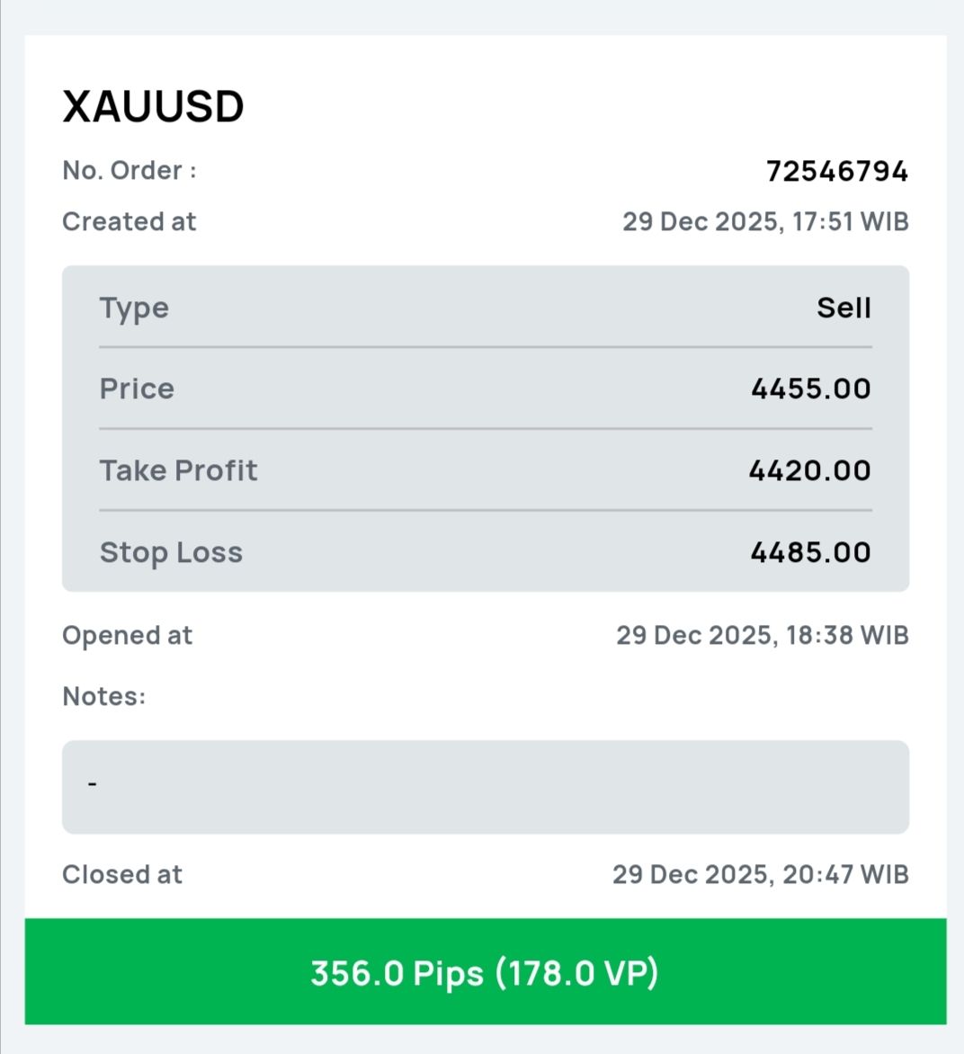Select order number 72546794
964x1054 pixels.
[836, 171]
